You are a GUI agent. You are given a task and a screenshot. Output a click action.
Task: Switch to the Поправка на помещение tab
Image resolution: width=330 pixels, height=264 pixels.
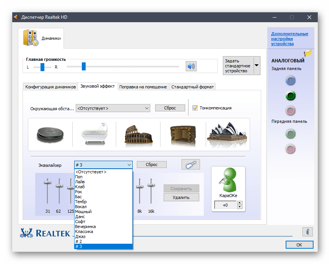pos(143,87)
